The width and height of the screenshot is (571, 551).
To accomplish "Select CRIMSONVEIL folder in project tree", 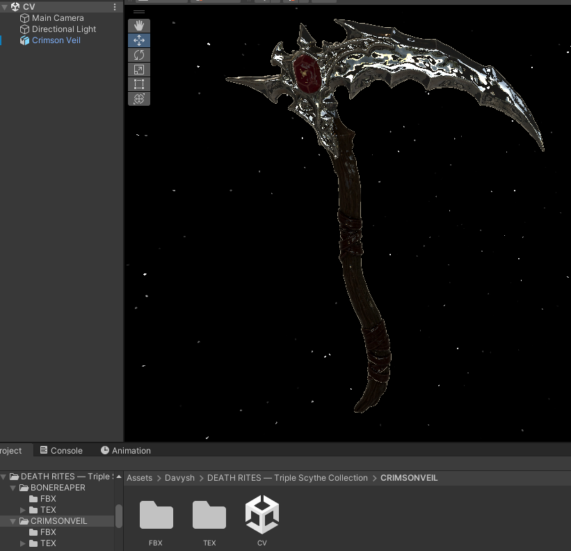I will click(58, 521).
